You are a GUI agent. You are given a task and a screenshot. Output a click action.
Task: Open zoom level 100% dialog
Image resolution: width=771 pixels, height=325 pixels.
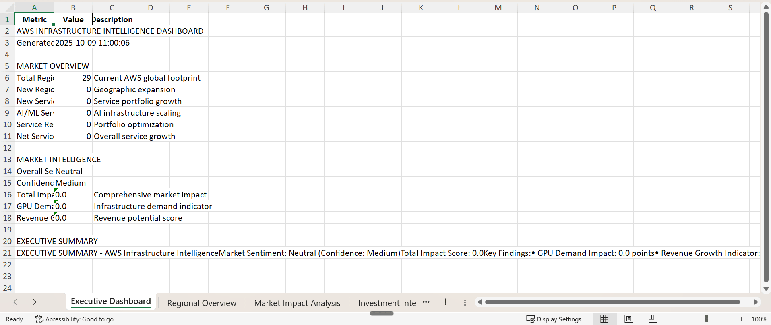[759, 319]
